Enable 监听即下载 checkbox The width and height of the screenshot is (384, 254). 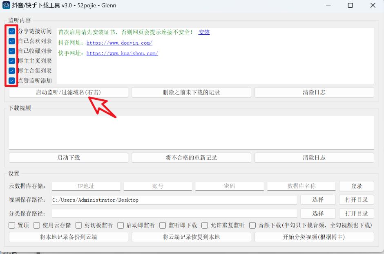pos(163,225)
